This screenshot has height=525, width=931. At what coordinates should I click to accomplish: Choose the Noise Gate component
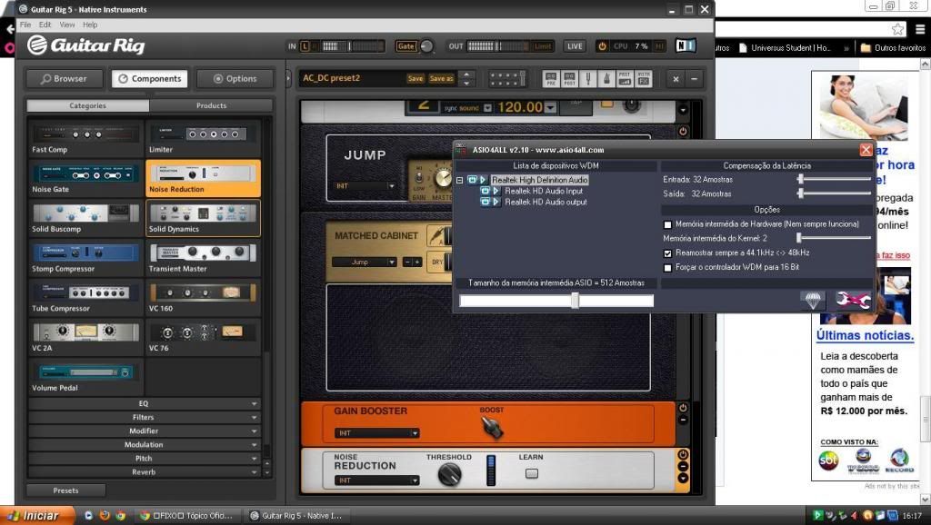coord(86,178)
